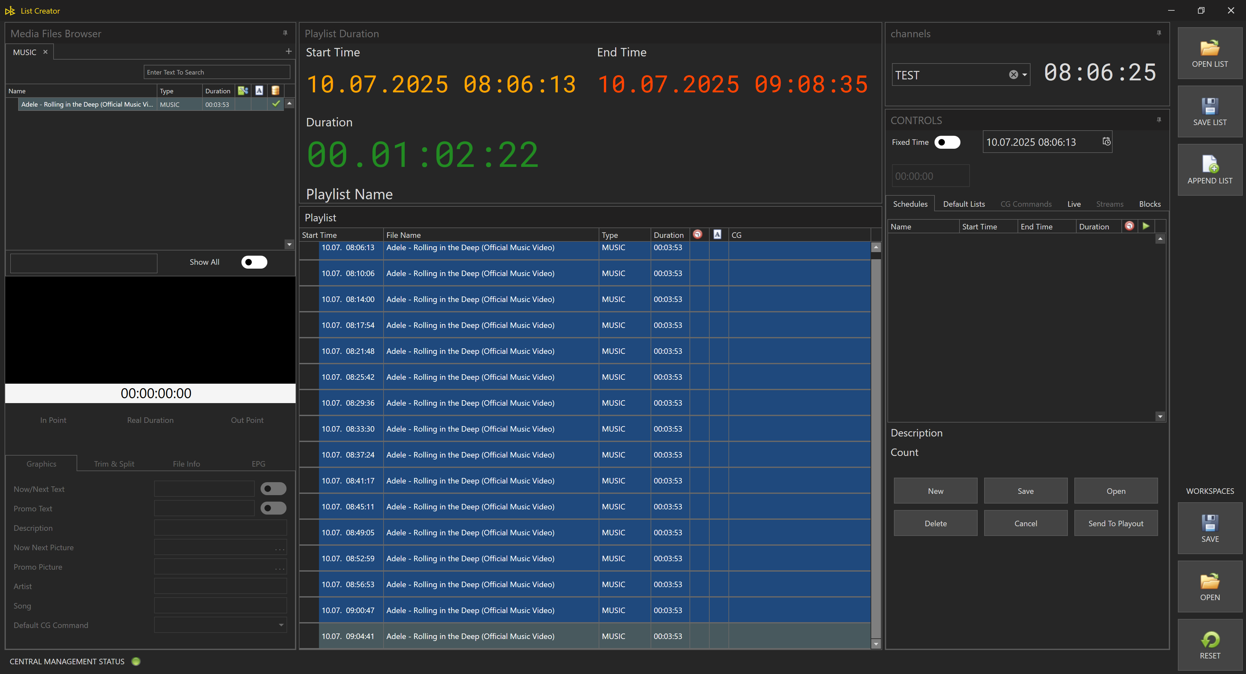Open the EPG tab
This screenshot has height=674, width=1246.
pyautogui.click(x=258, y=464)
